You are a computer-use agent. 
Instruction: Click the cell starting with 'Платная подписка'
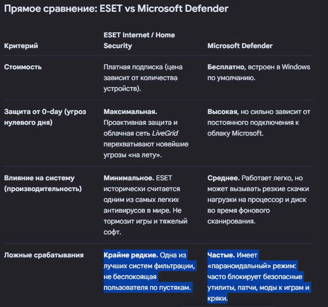(143, 78)
